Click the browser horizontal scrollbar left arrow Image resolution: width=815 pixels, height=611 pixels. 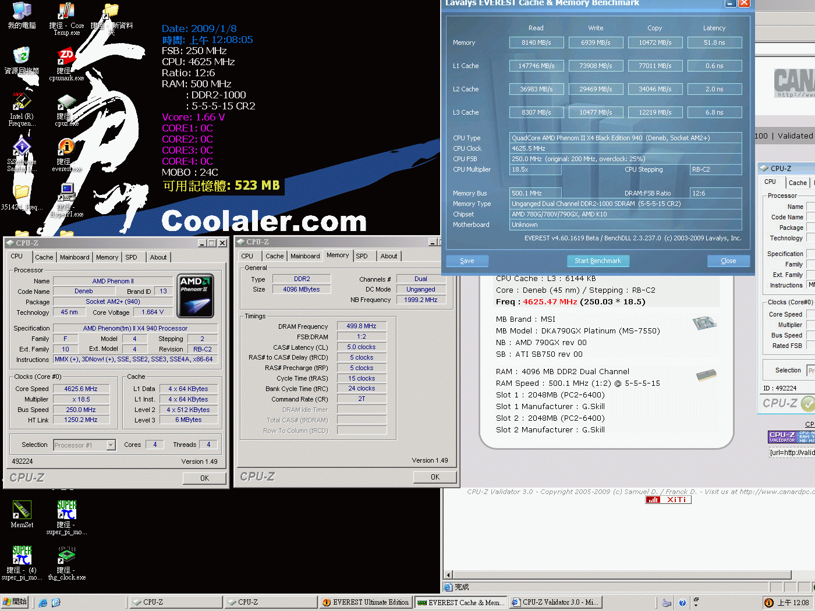(448, 575)
